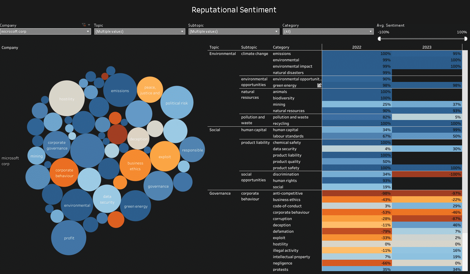Select the intellectual property category label
The image size is (470, 274).
291,257
